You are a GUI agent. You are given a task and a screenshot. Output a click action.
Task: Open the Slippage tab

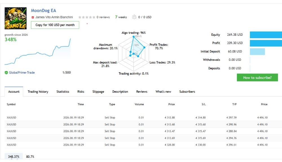(98, 92)
